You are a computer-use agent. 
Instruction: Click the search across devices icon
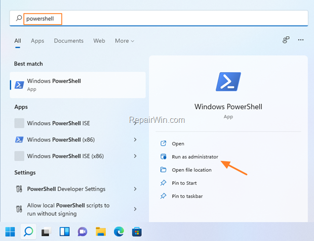pos(286,39)
